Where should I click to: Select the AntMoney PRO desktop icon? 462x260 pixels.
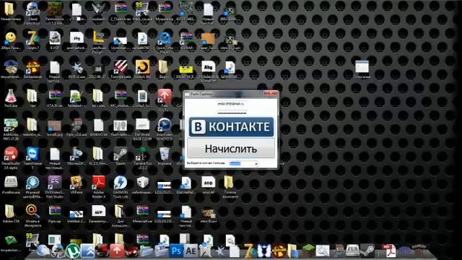click(x=11, y=130)
